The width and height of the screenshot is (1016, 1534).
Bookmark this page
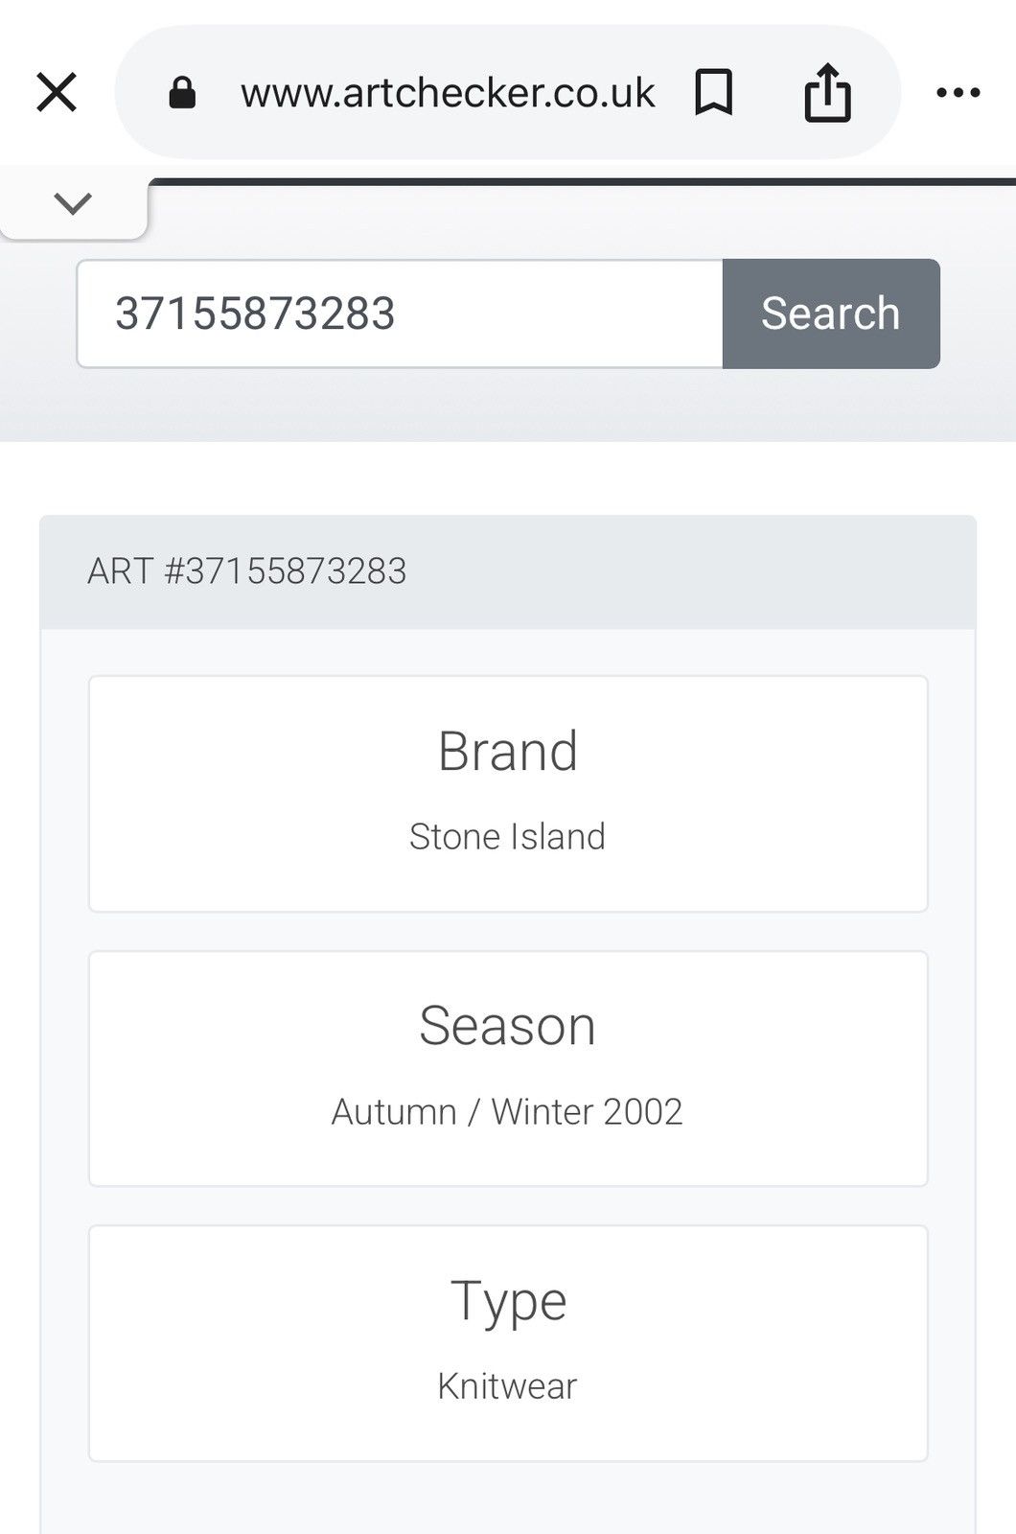714,93
